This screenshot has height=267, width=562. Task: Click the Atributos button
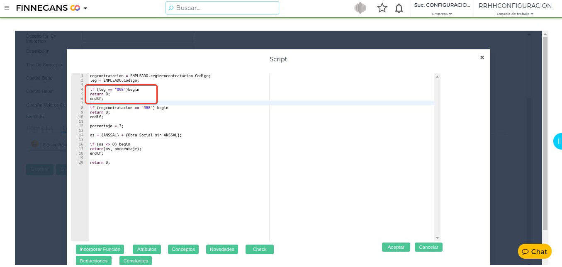click(x=147, y=249)
